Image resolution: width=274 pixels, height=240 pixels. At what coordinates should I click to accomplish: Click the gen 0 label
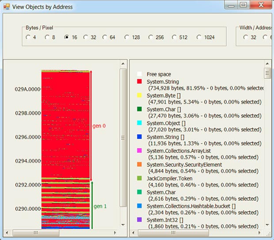(99, 126)
